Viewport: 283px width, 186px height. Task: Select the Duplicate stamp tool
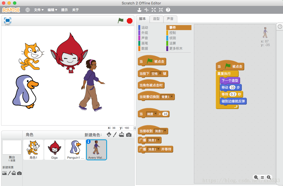(x=139, y=10)
